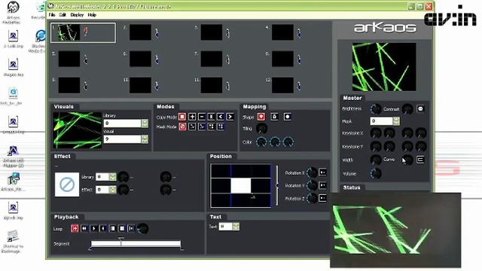Open the Help menu
Image resolution: width=482 pixels, height=271 pixels.
[92, 15]
